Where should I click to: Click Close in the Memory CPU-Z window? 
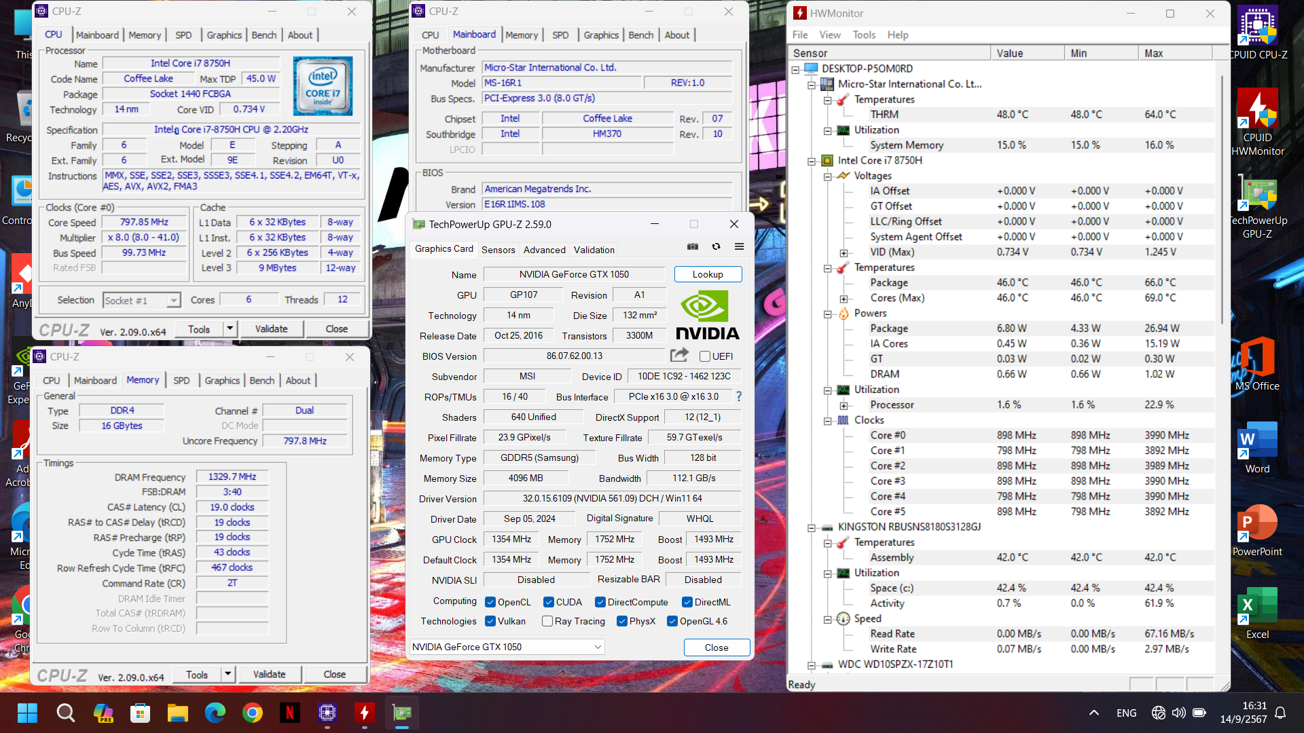coord(334,674)
